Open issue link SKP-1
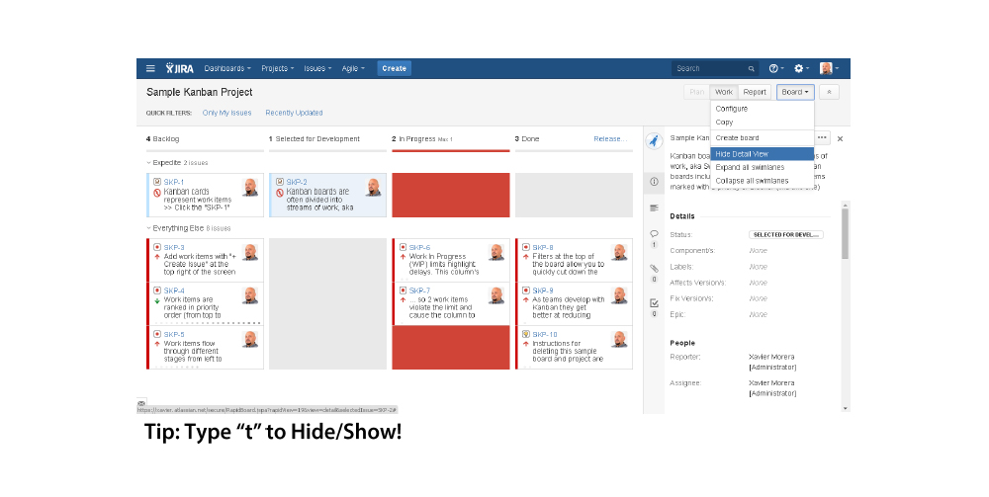This screenshot has height=497, width=989. point(174,182)
